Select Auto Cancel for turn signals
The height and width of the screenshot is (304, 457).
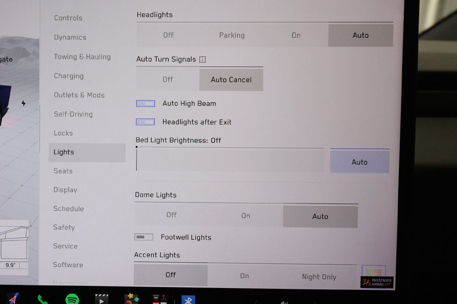[x=231, y=80]
